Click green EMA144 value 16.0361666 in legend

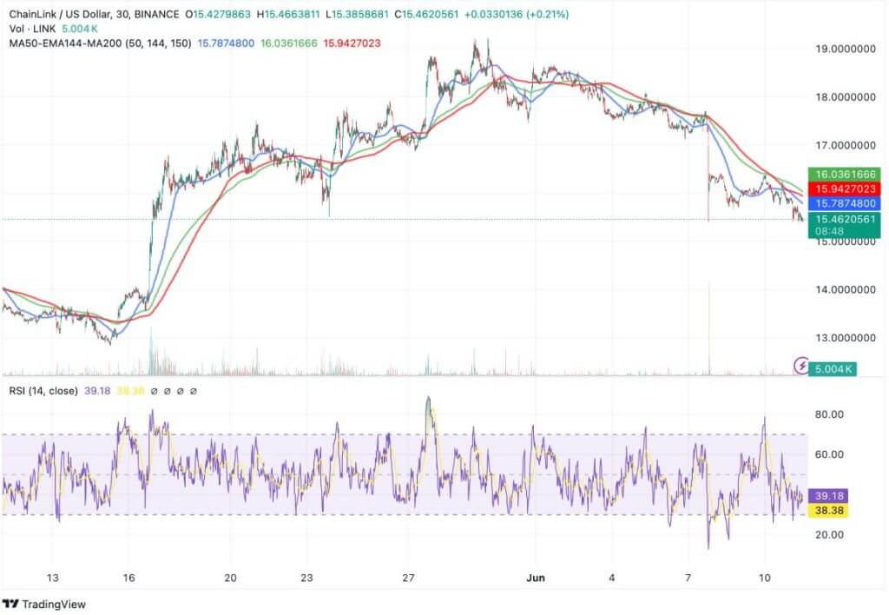[x=288, y=43]
